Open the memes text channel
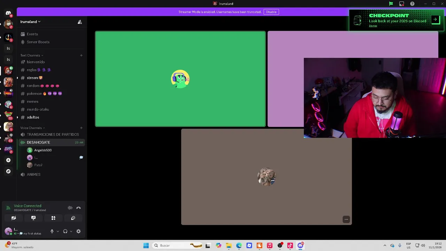The image size is (446, 251). point(52,101)
